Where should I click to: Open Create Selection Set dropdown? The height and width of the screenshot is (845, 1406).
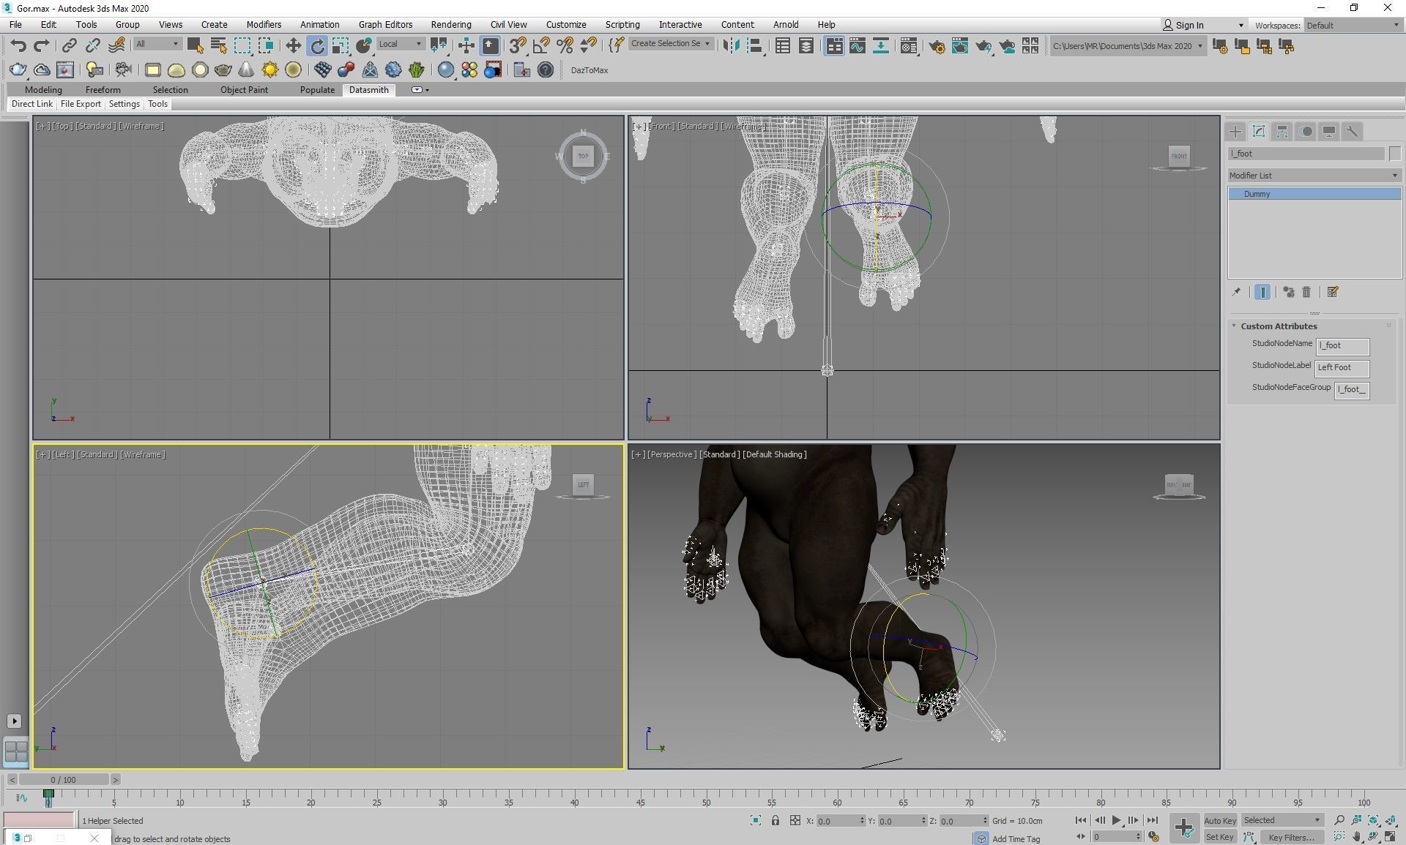point(671,44)
